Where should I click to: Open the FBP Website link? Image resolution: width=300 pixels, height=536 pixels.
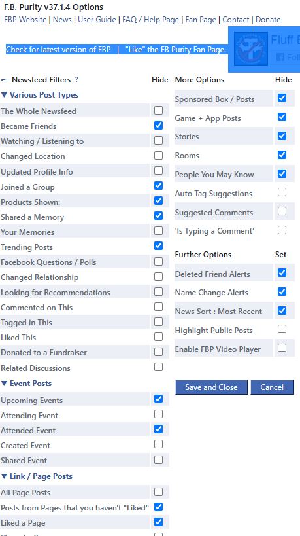pos(25,20)
